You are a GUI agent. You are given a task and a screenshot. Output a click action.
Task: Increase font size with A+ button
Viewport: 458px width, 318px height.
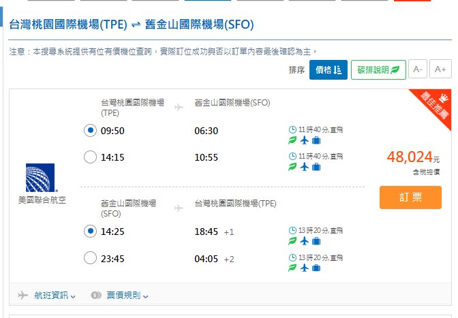coord(440,69)
